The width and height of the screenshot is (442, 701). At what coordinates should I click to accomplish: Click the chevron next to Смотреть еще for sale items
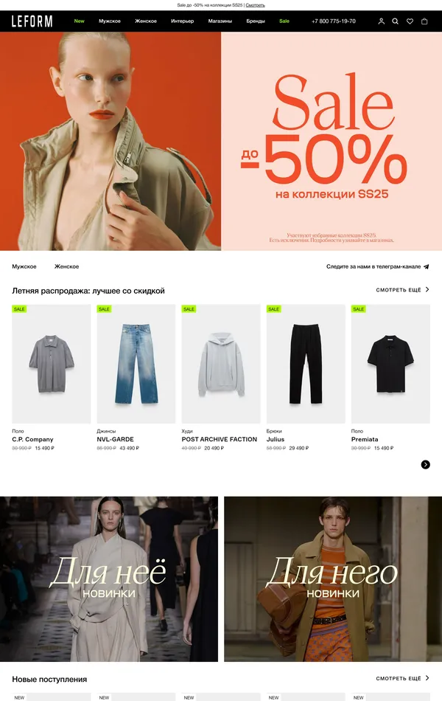pos(427,290)
